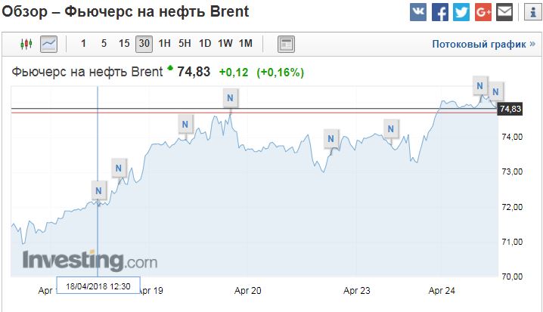Toggle the news panel icon in toolbar
This screenshot has width=543, height=312.
point(286,44)
